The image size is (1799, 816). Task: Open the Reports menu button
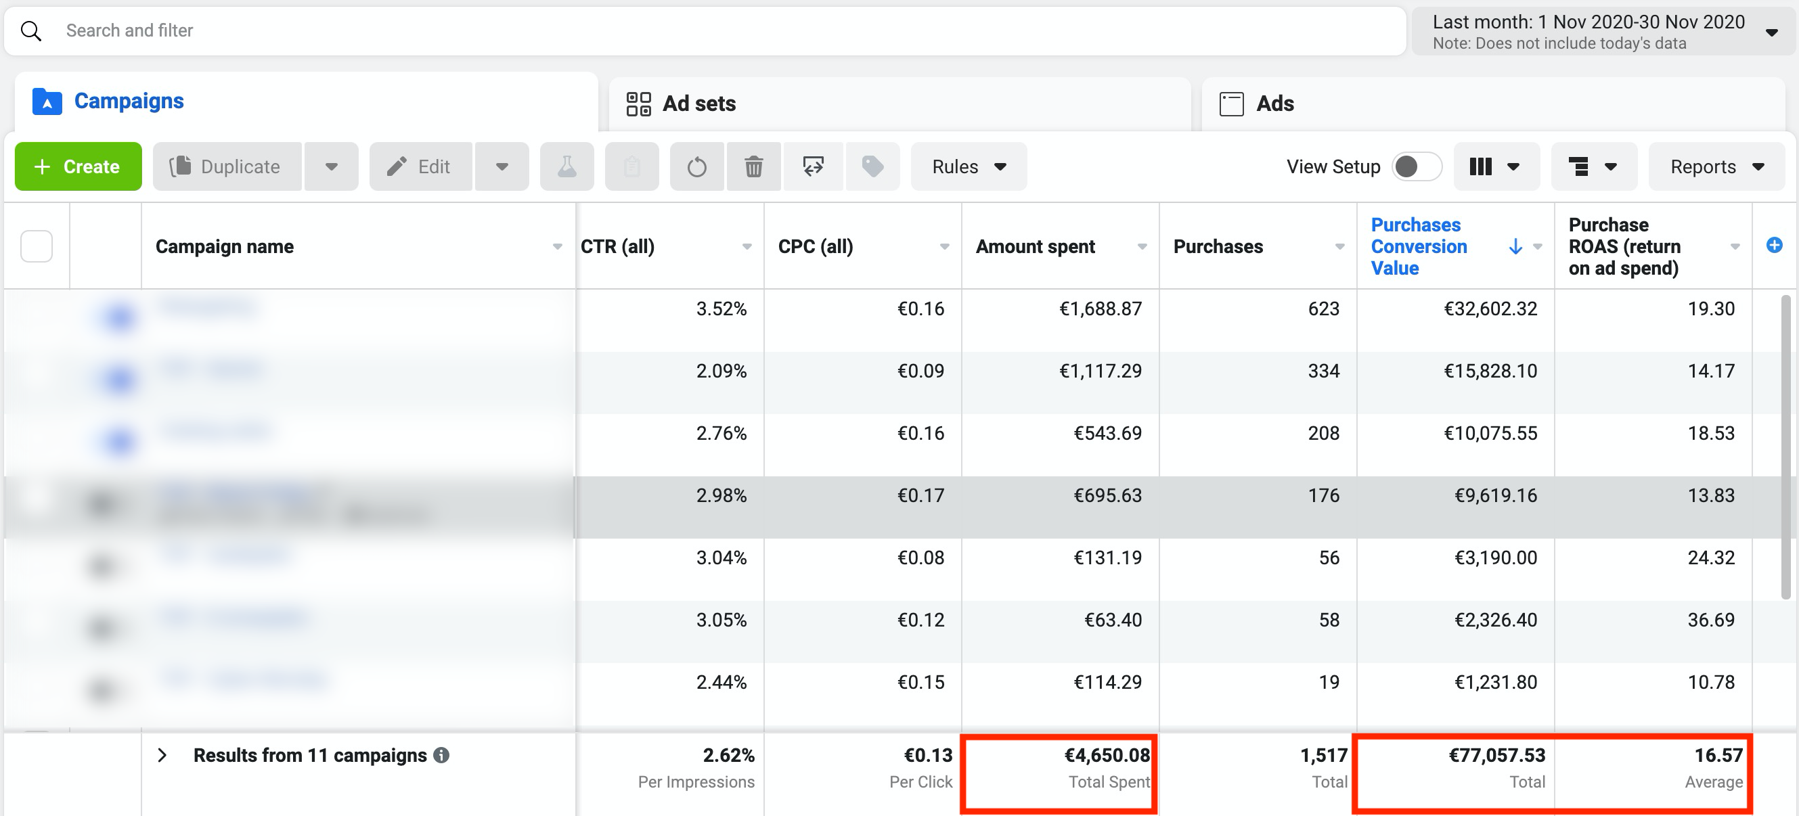coord(1716,166)
